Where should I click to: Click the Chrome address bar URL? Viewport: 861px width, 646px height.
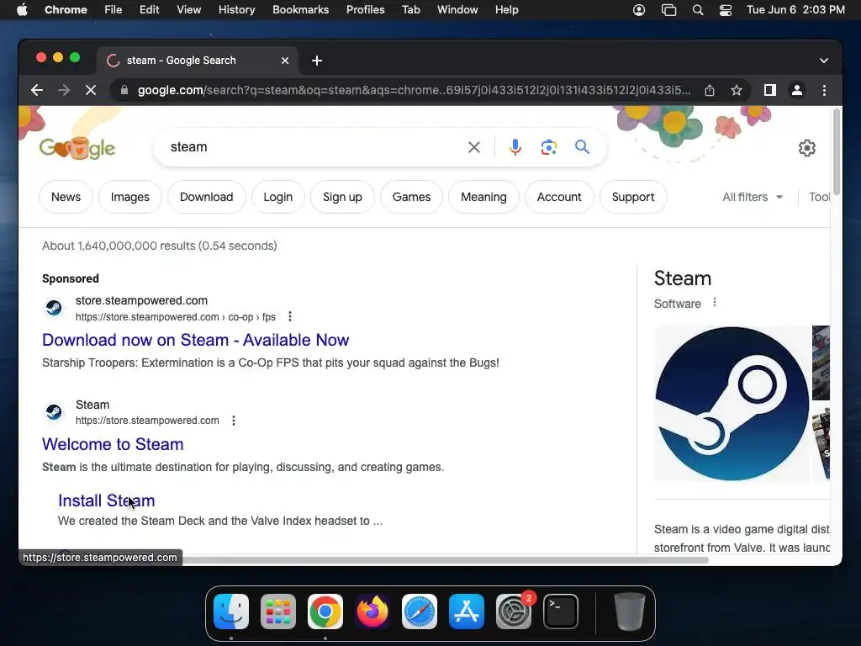pos(414,90)
